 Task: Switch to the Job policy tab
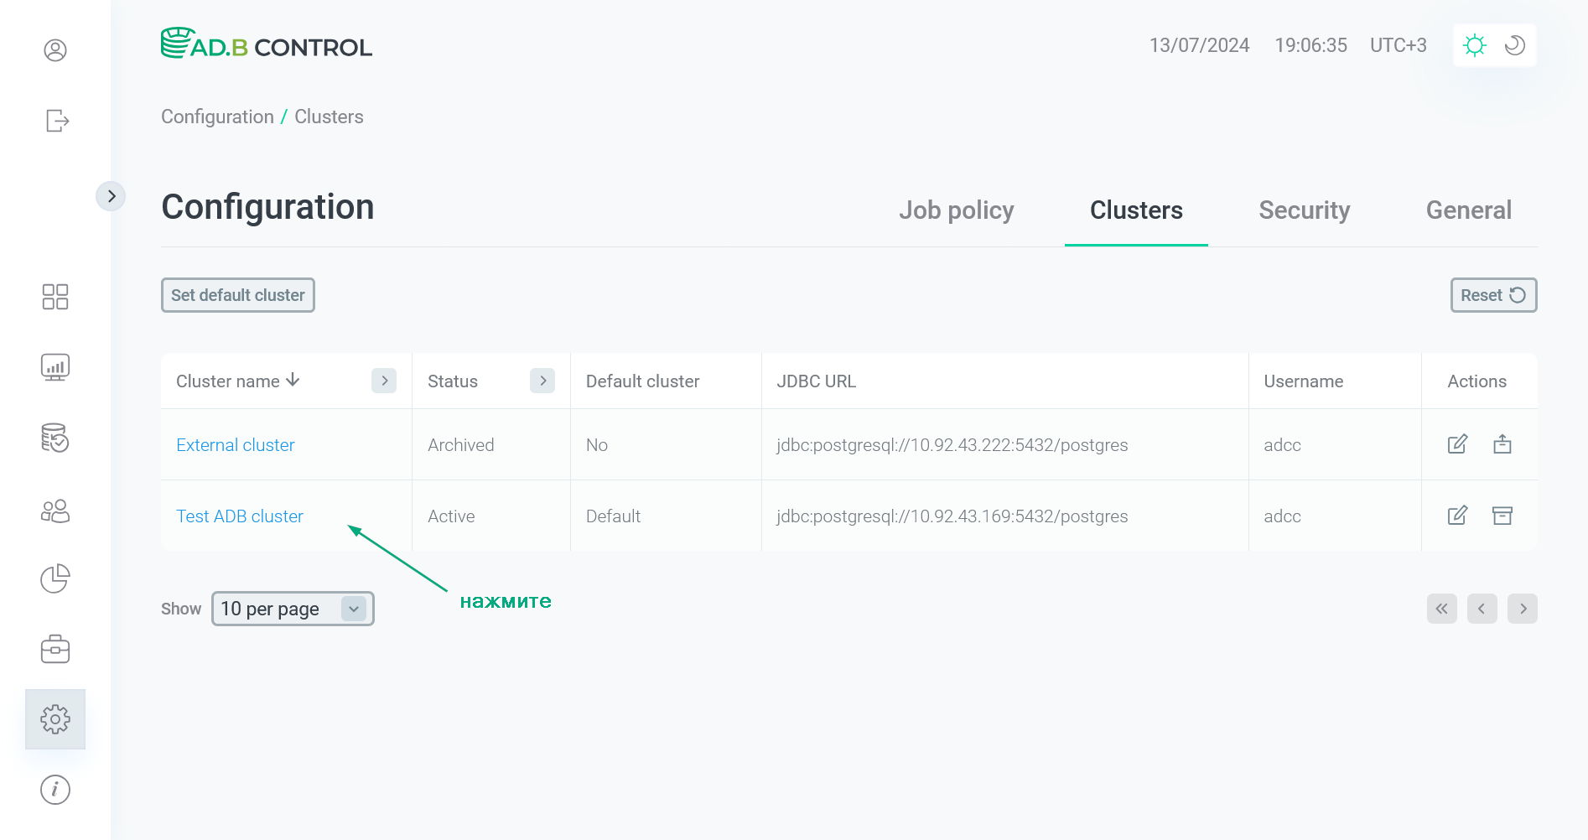pyautogui.click(x=956, y=210)
